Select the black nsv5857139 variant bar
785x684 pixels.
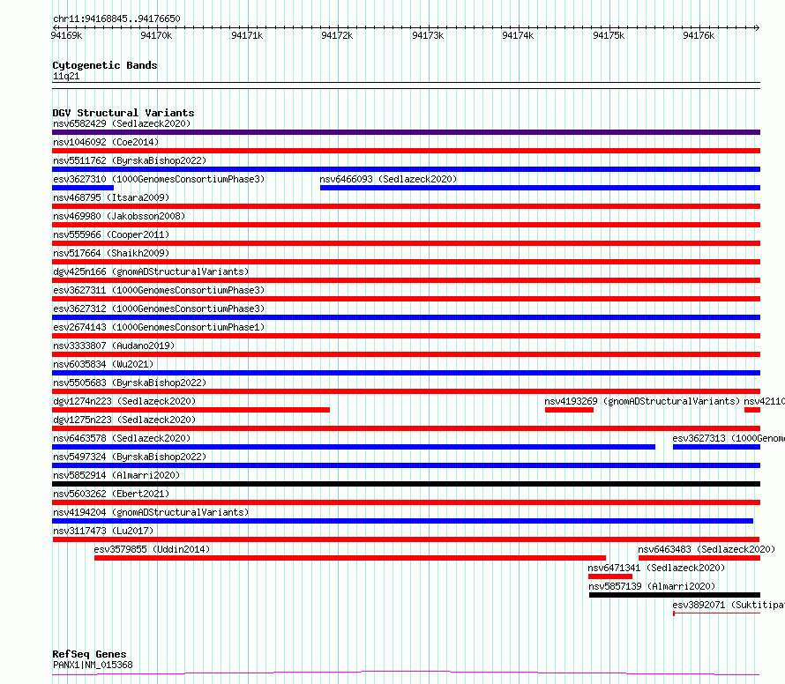pos(675,595)
